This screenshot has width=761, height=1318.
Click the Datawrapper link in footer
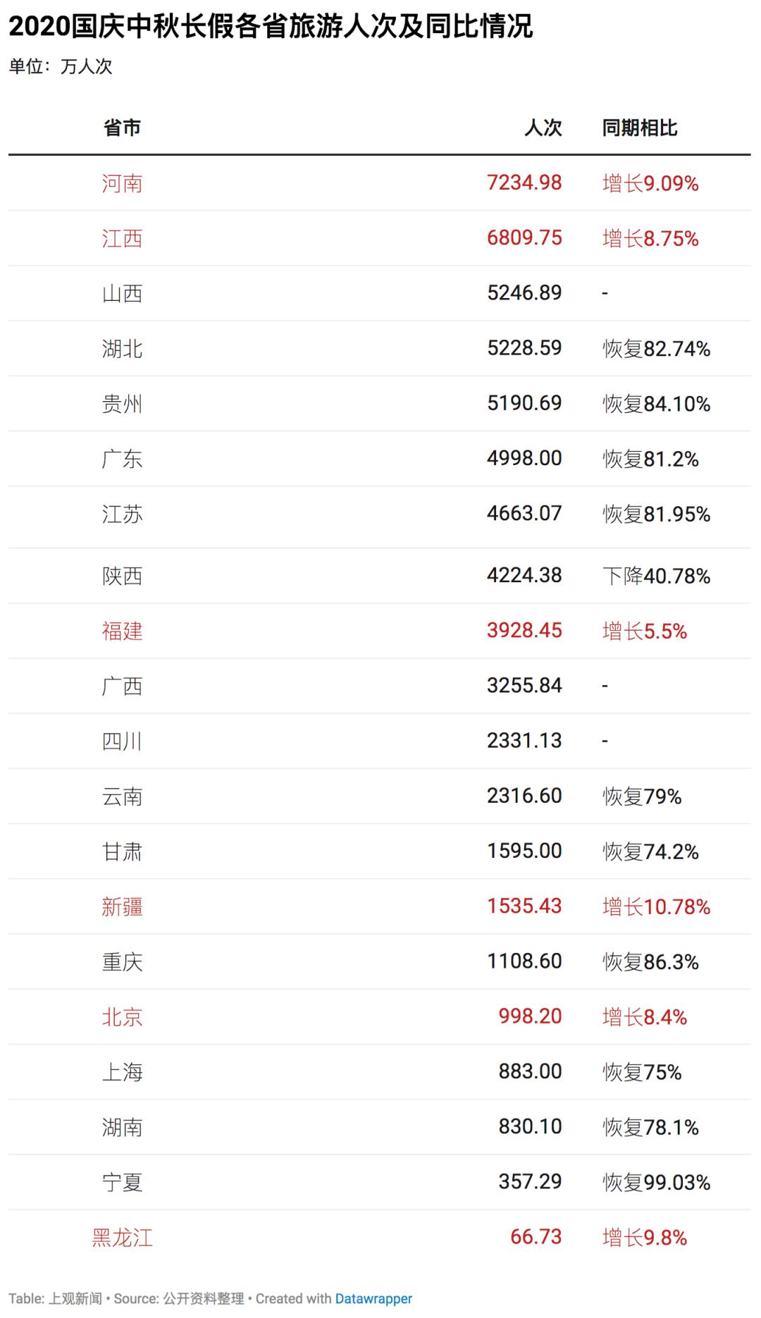tap(373, 1298)
